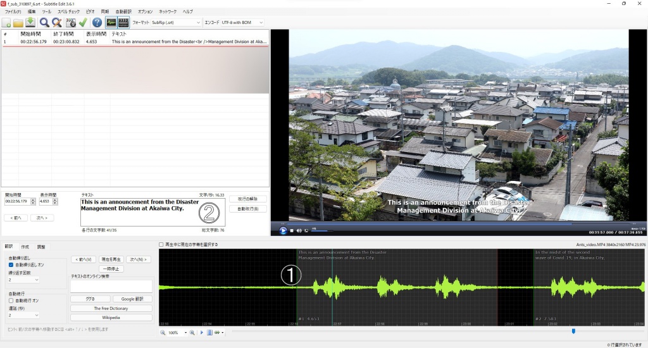Click waveform film-strip center icon
The image size is (648, 348).
click(209, 332)
